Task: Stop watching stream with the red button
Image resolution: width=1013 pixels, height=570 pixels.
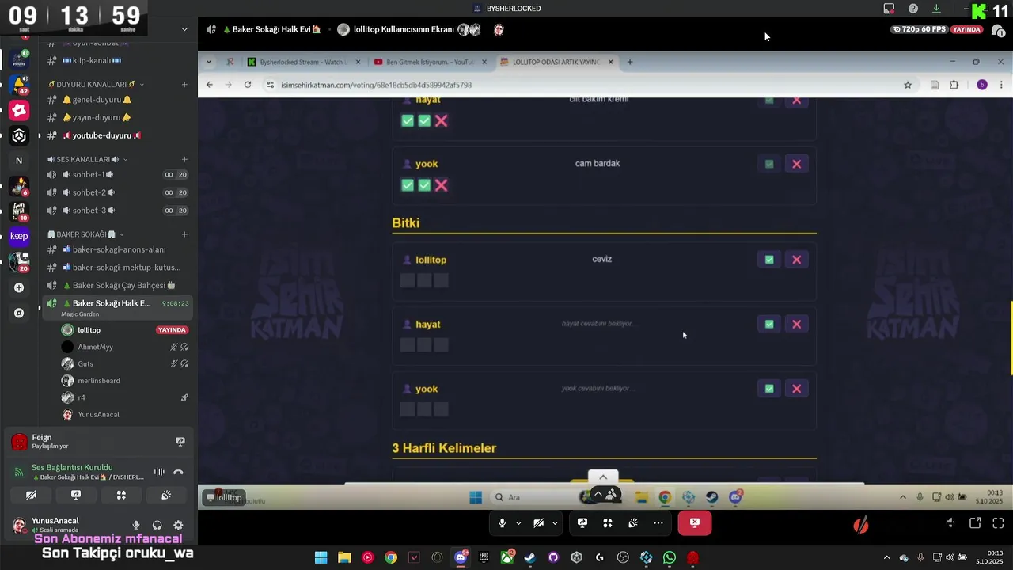Action: coord(695,522)
